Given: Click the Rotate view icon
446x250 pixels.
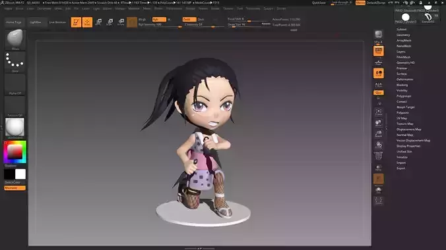Looking at the screenshot, I should coord(378,145).
